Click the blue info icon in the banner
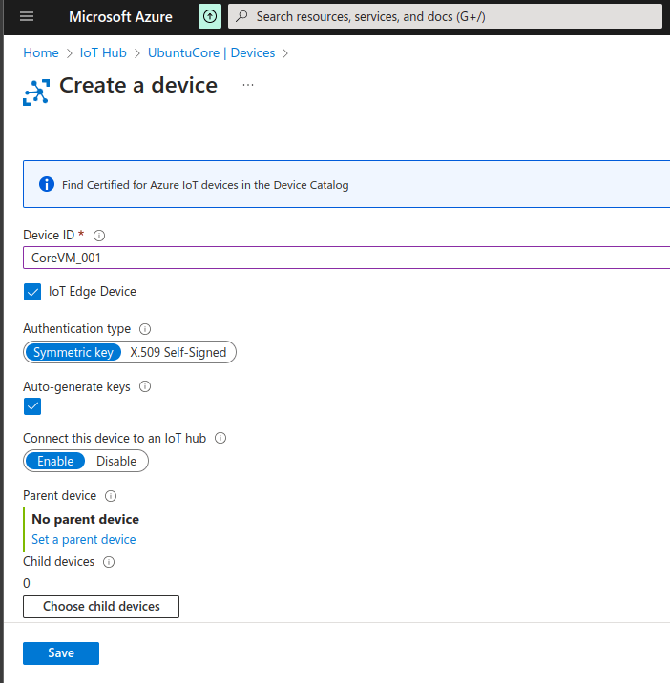The image size is (670, 683). [x=47, y=184]
